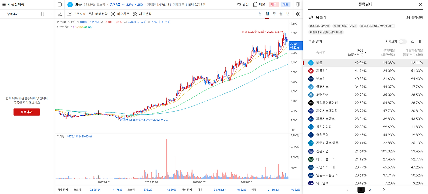Click the 바이오플러스 logo icon

point(311,159)
